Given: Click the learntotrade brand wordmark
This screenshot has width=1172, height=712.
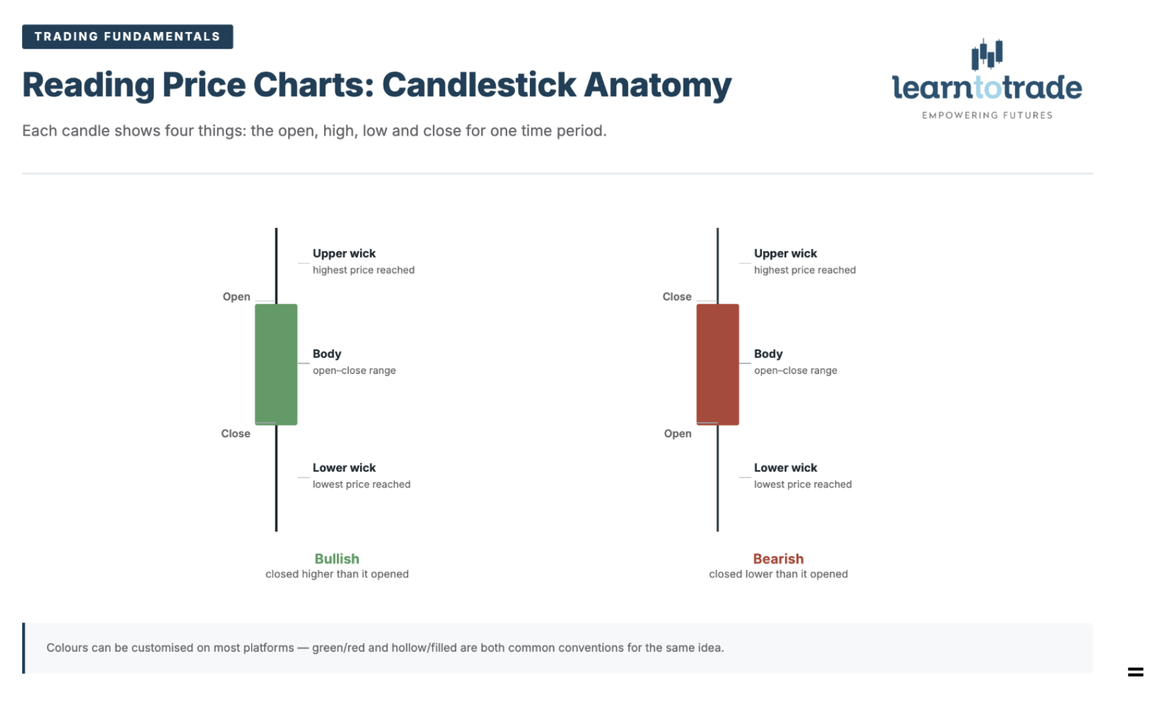Looking at the screenshot, I should [987, 87].
